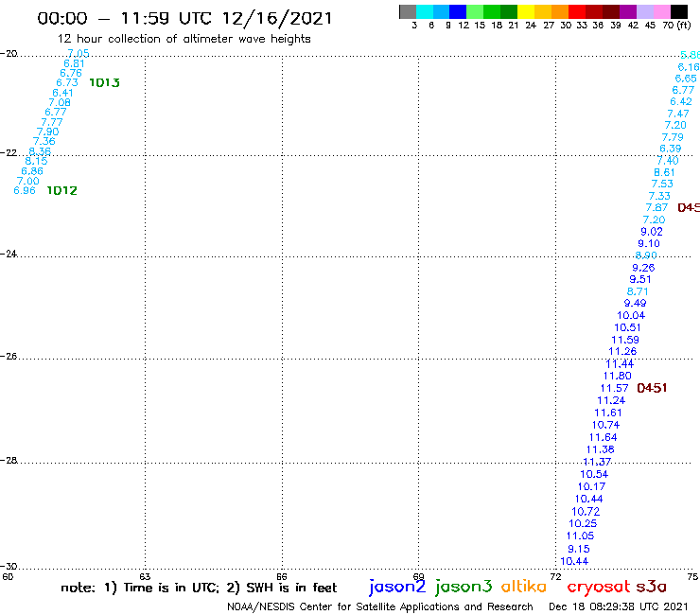Click the wave height value '8.90'

pyautogui.click(x=646, y=255)
